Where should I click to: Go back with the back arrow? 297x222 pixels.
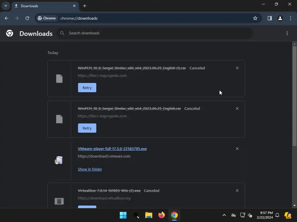click(x=6, y=18)
